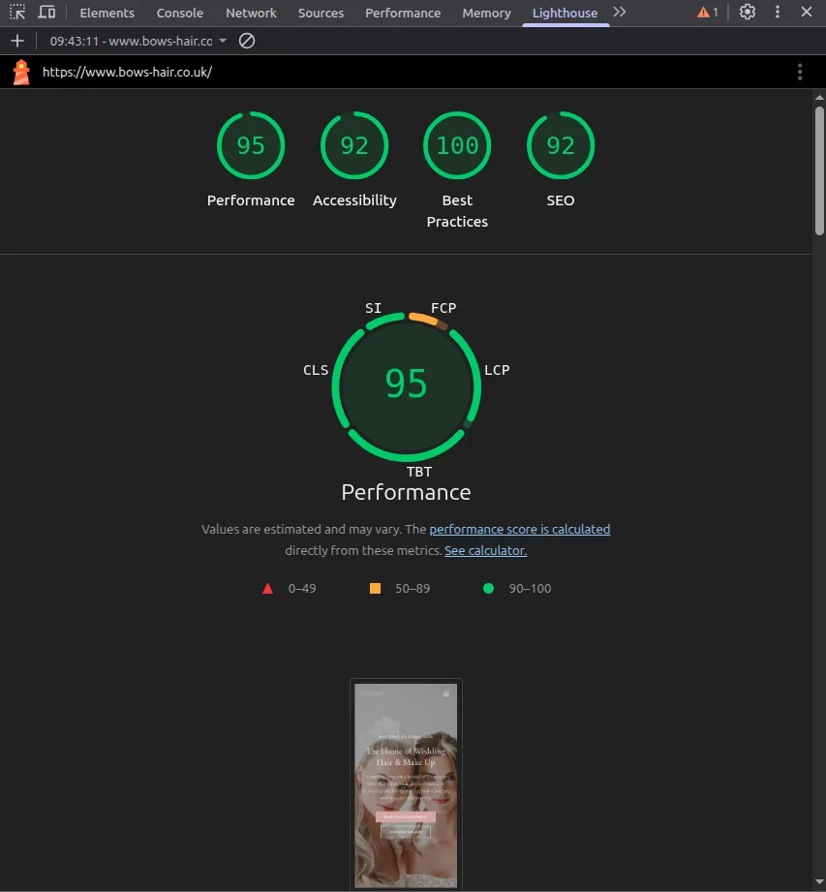Open DevTools settings gear
This screenshot has height=892, width=826.
pyautogui.click(x=748, y=13)
